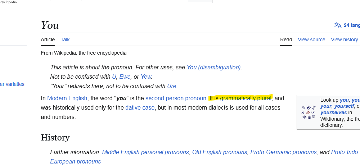Open the language translation icon
This screenshot has width=360, height=166.
338,25
